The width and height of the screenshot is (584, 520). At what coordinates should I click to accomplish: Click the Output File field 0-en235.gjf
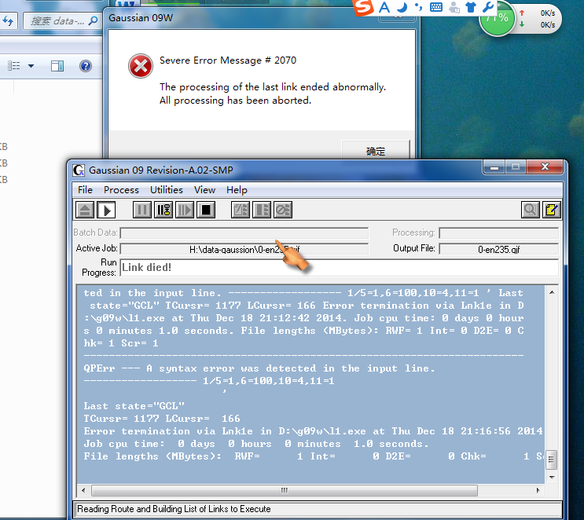498,249
